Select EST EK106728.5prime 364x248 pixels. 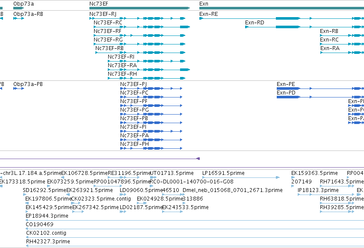click(85, 173)
